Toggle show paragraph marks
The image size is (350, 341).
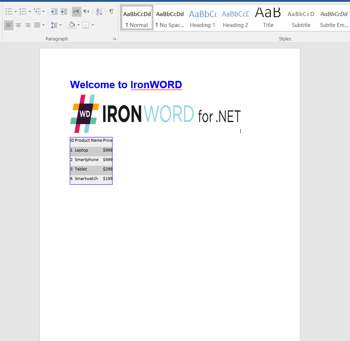click(111, 12)
